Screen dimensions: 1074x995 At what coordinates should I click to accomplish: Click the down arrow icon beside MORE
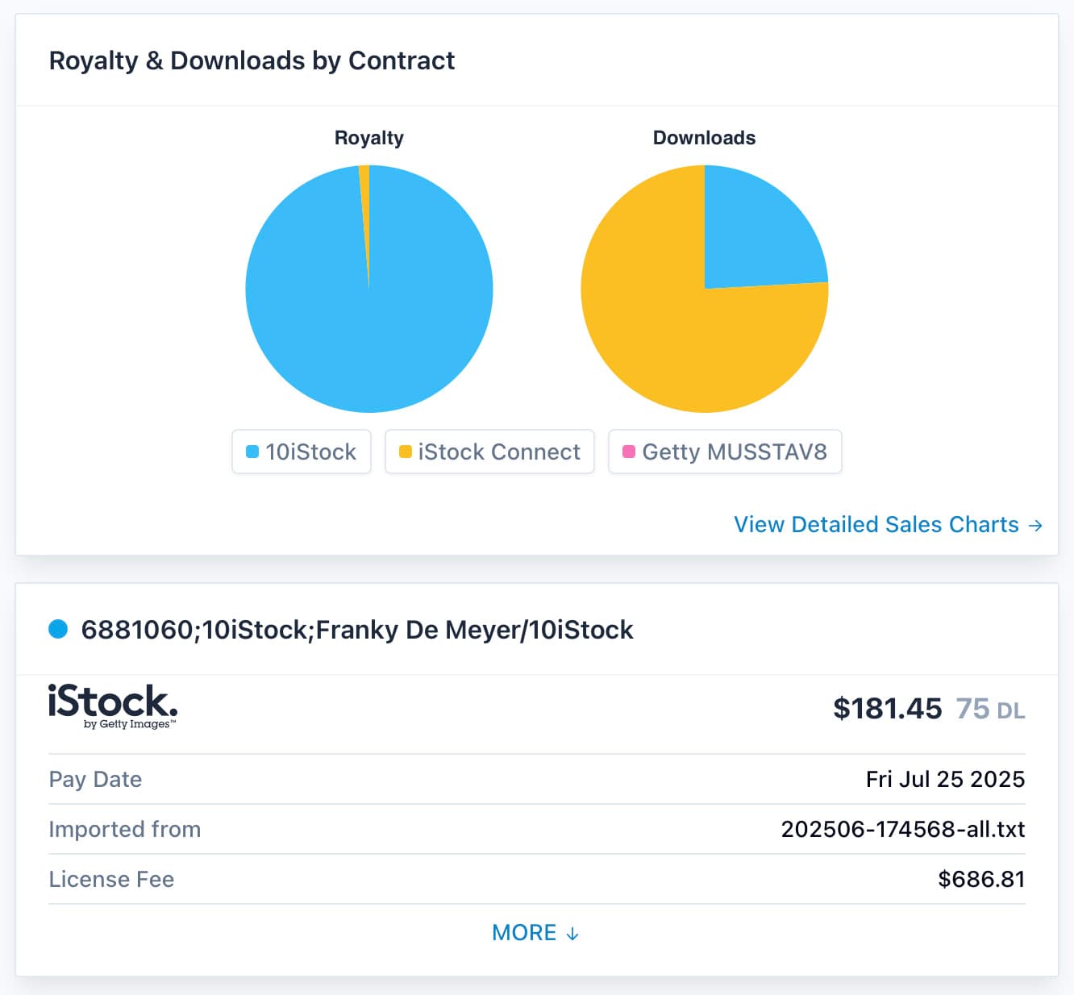click(572, 934)
